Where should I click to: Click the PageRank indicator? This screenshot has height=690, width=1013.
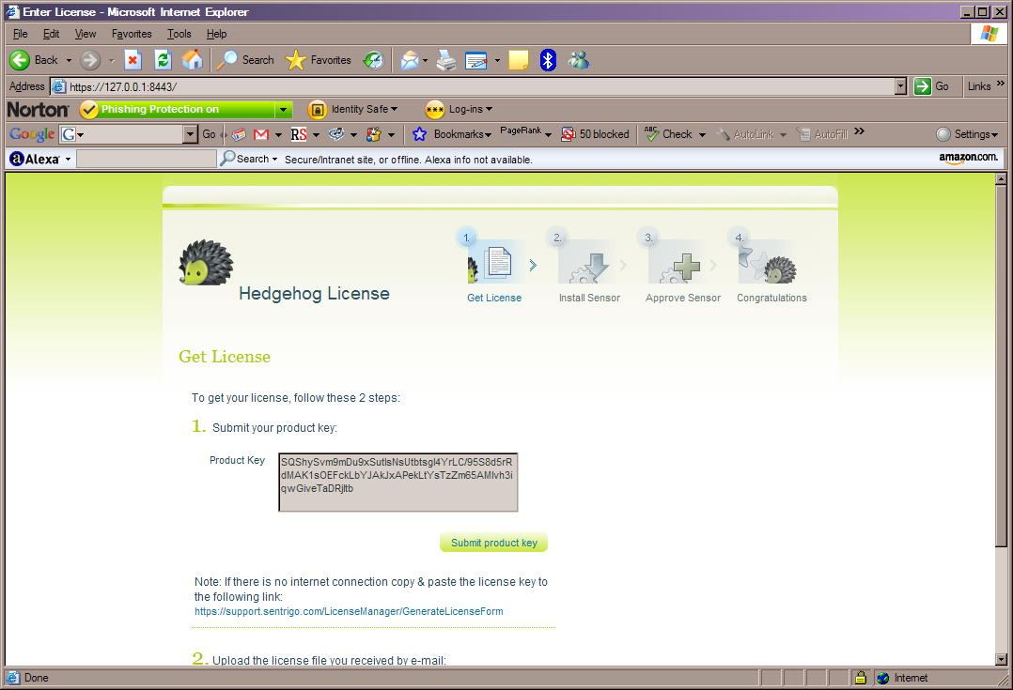coord(521,133)
